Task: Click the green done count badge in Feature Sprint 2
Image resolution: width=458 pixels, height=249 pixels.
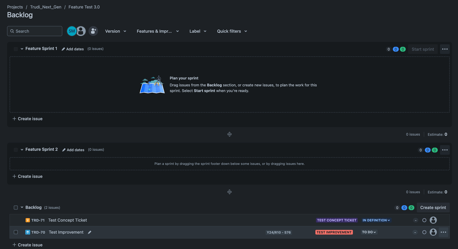Action: (435, 150)
